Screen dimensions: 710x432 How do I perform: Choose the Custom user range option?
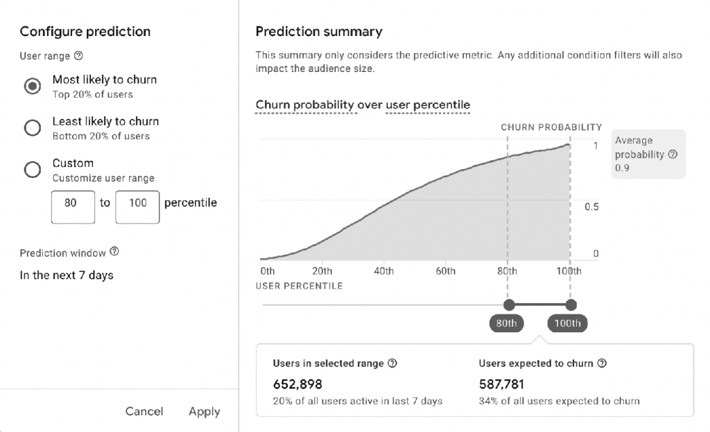pyautogui.click(x=33, y=168)
